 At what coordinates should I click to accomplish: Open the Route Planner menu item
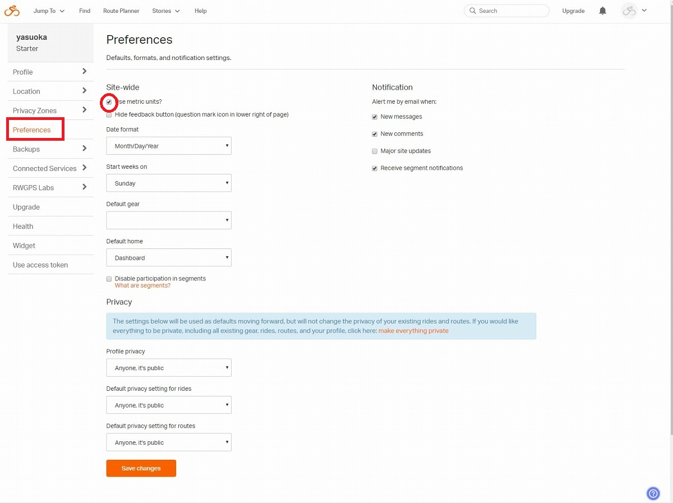(x=121, y=11)
